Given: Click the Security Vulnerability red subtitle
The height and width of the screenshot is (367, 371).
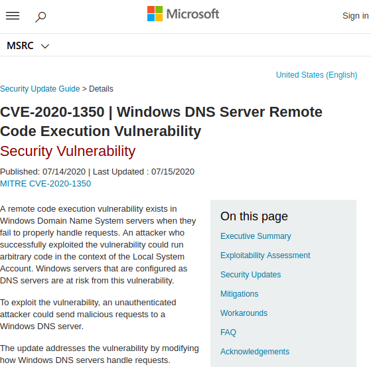Looking at the screenshot, I should click(x=68, y=151).
